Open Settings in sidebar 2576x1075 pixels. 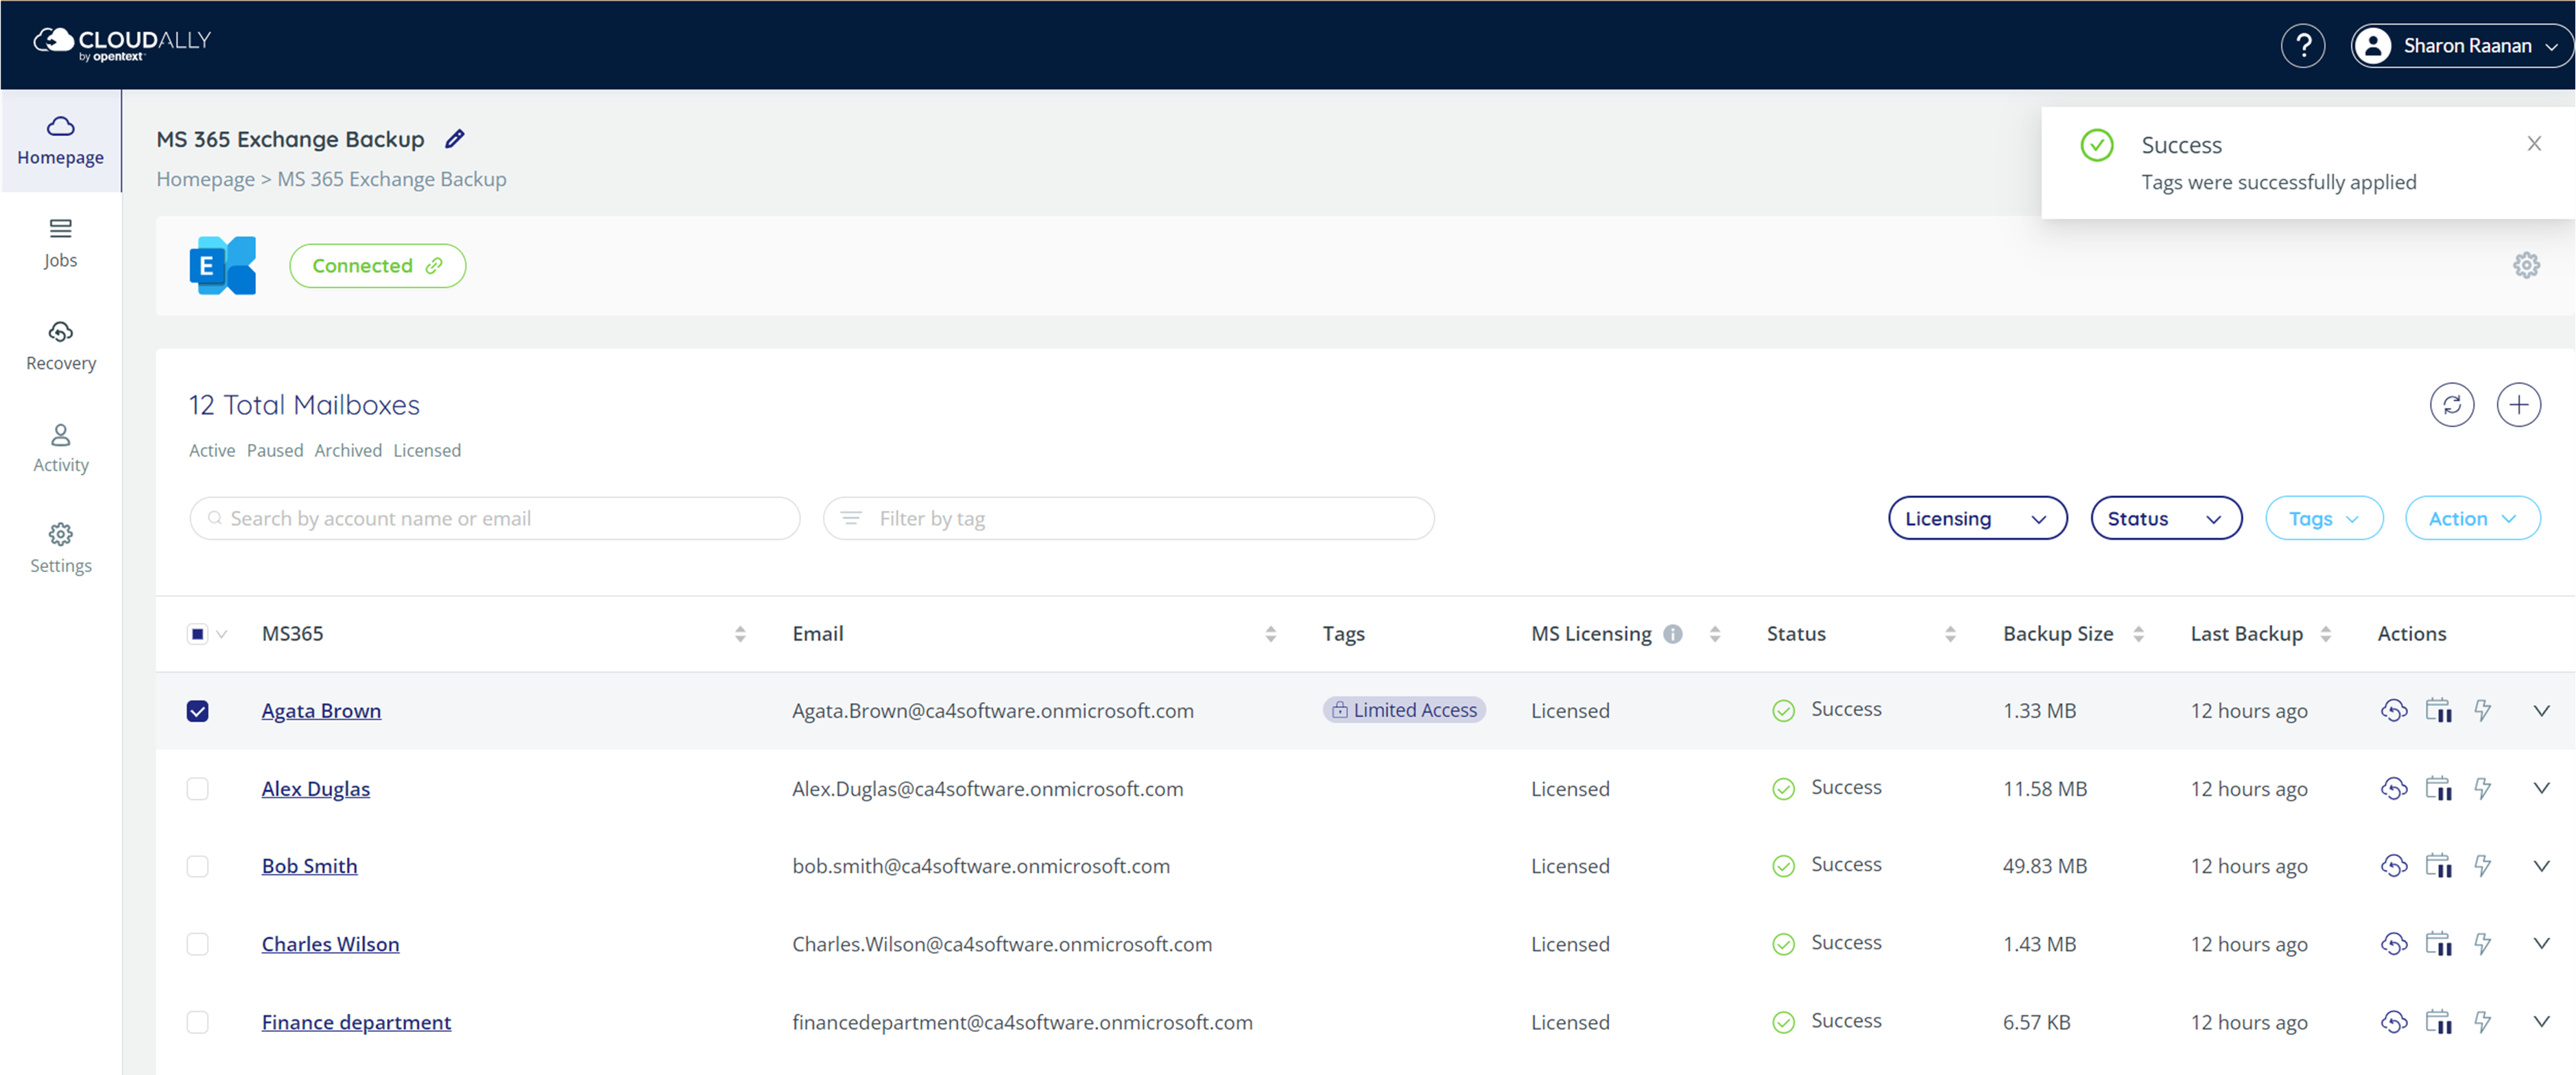(x=60, y=549)
